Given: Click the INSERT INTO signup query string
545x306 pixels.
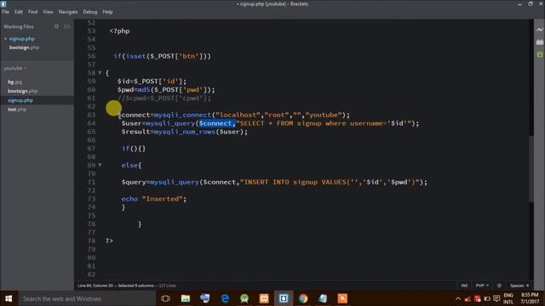Looking at the screenshot, I should (330, 182).
